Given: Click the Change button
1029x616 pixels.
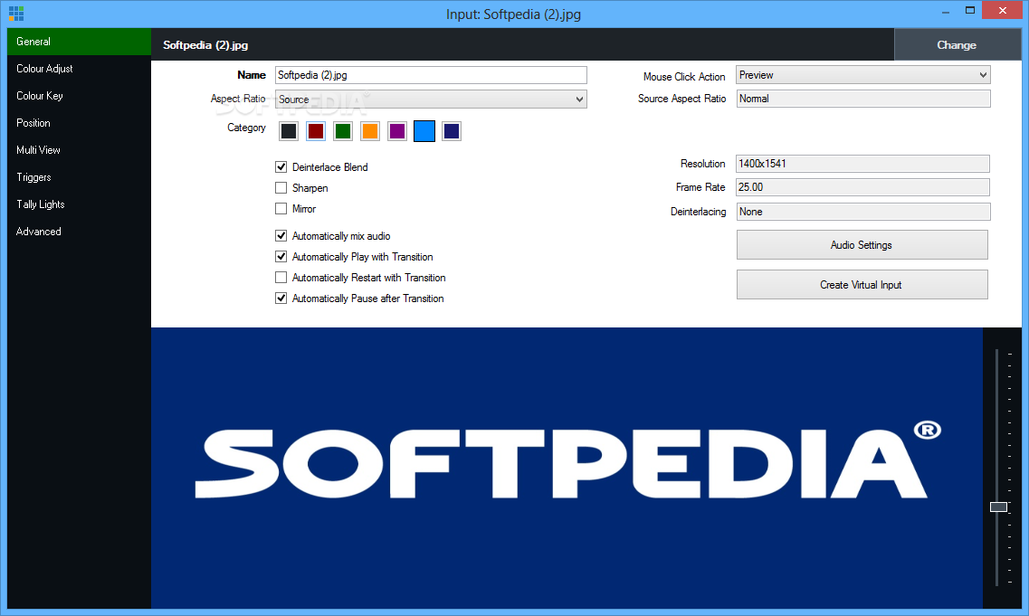Looking at the screenshot, I should [958, 44].
